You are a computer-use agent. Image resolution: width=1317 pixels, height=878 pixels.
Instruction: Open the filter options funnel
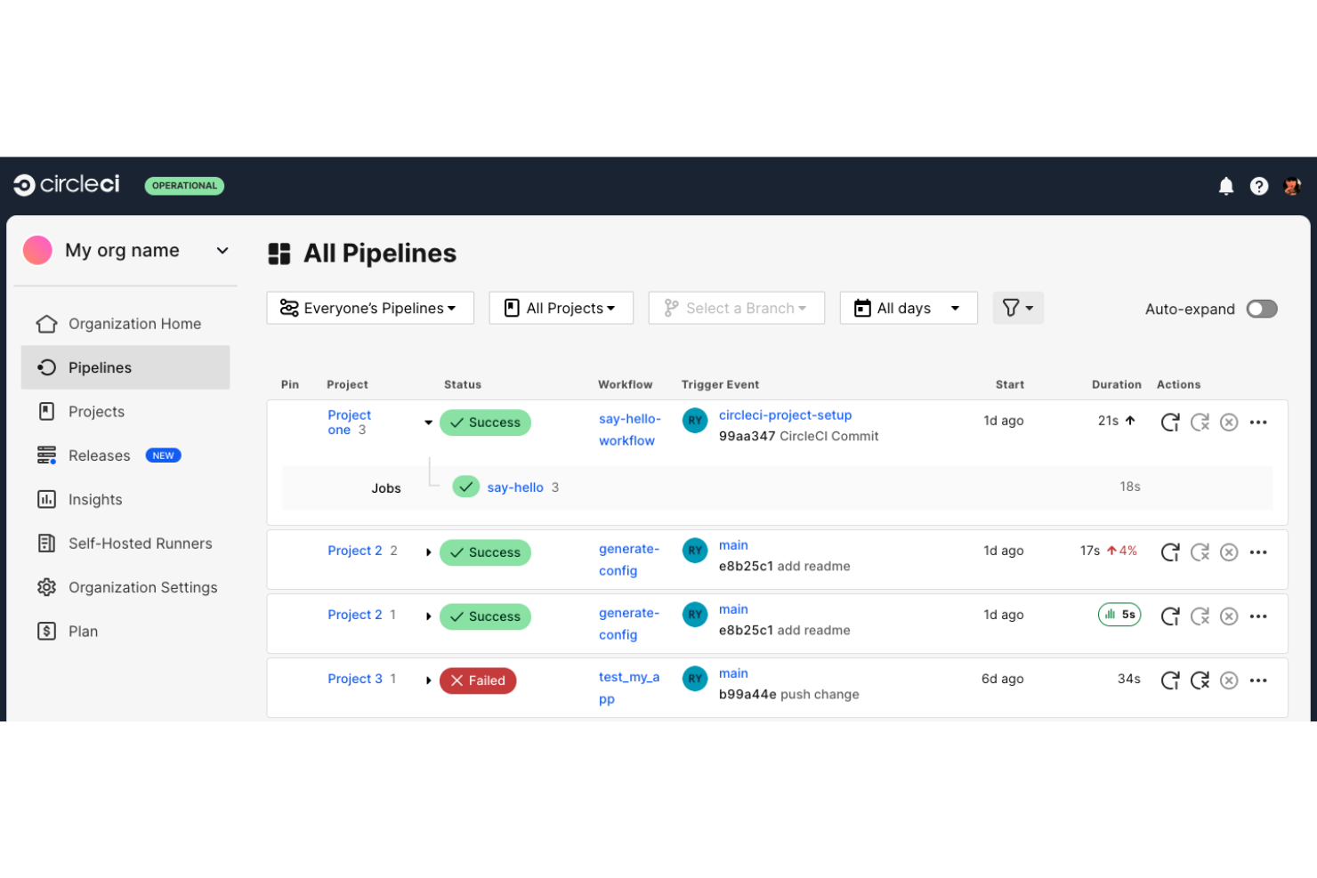(1018, 308)
